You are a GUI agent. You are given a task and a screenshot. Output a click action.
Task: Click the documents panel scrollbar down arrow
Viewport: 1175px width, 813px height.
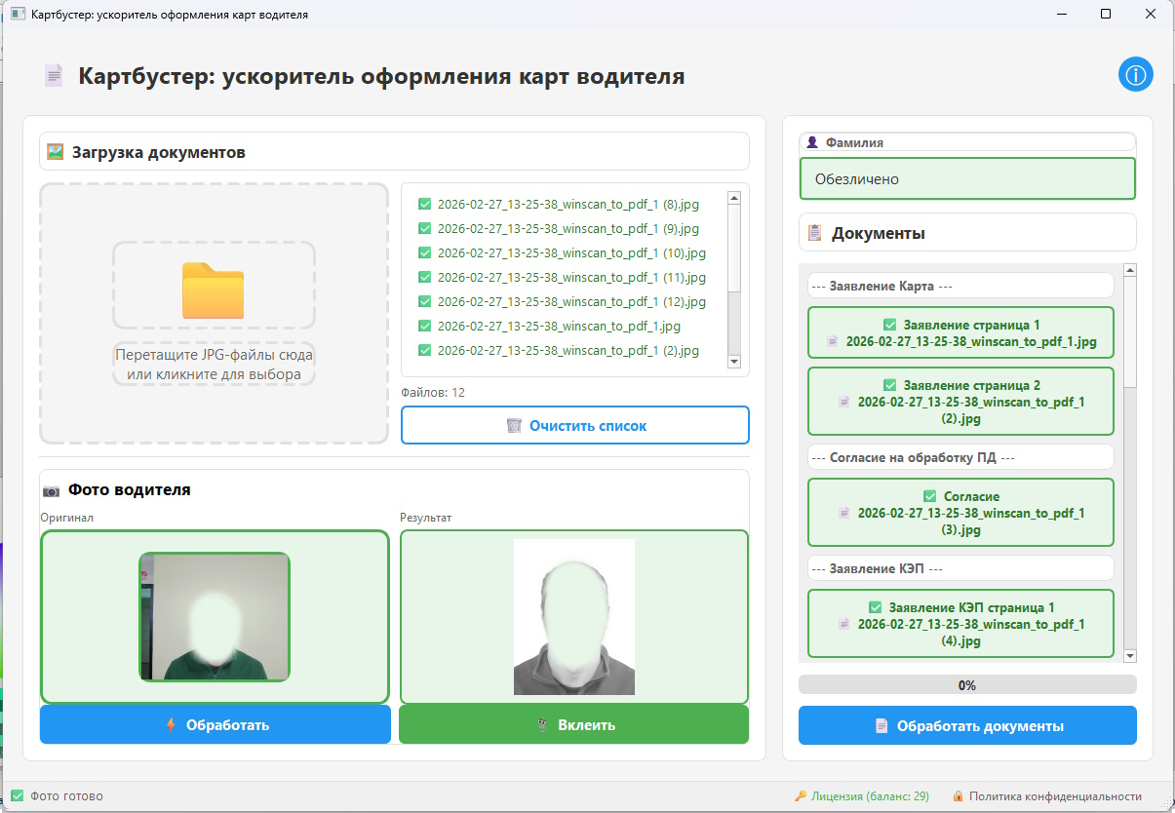click(1130, 656)
